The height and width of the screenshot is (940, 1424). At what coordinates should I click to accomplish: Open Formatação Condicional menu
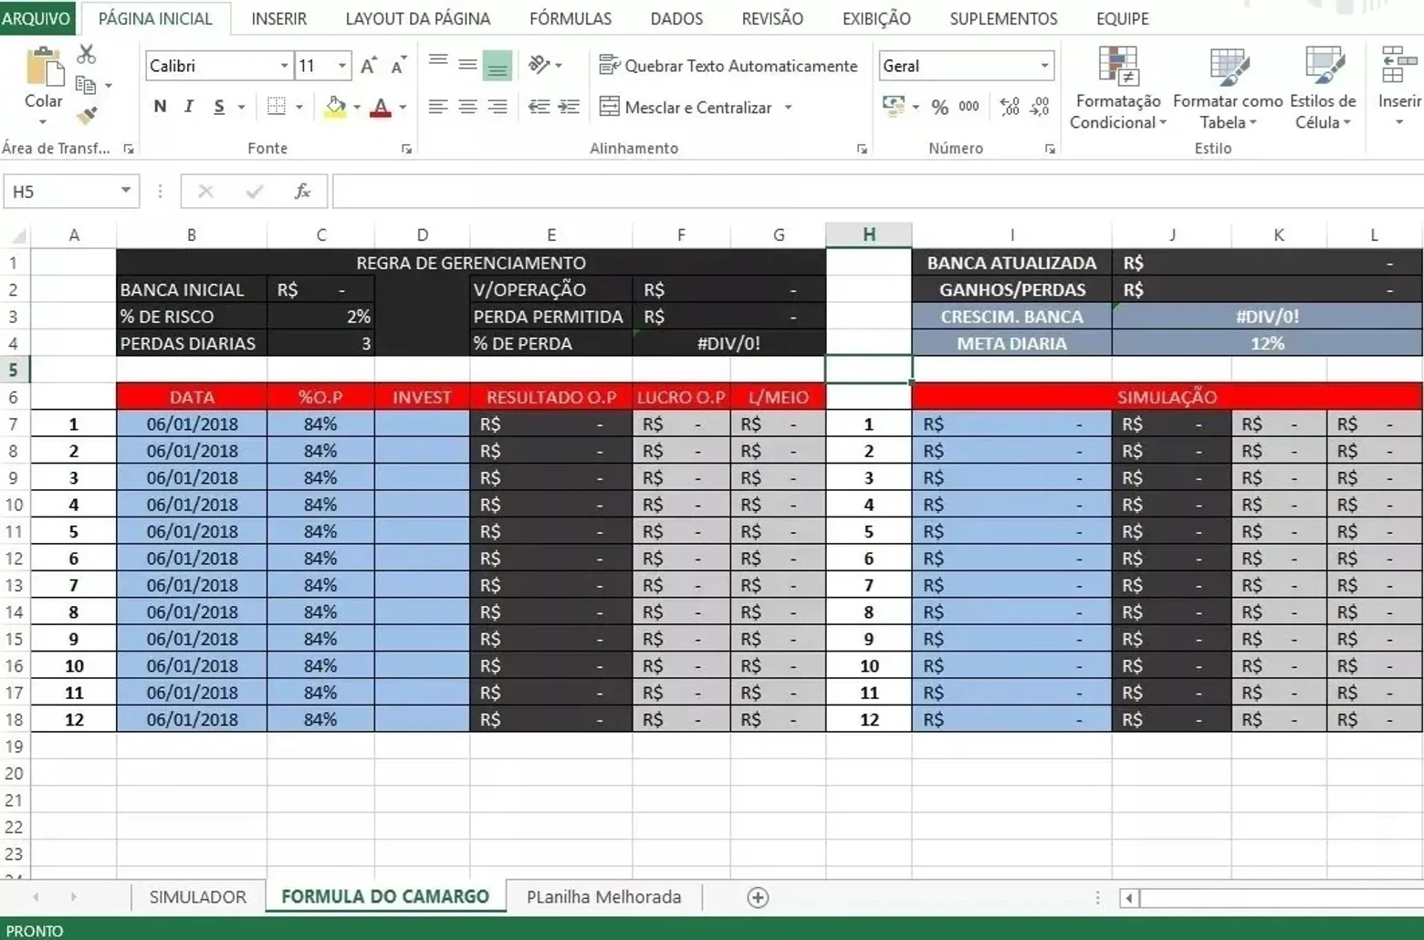coord(1118,89)
